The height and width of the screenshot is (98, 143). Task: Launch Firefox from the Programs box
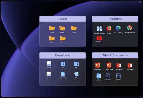[109, 28]
